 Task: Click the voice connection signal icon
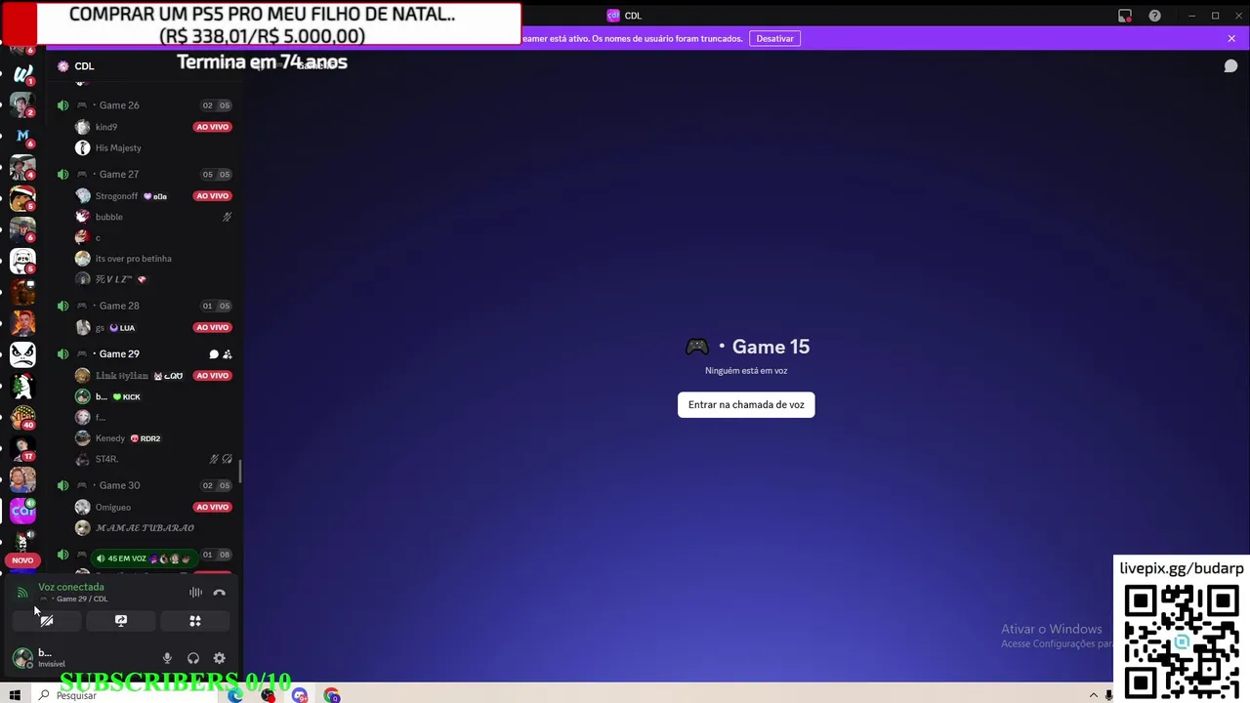[22, 593]
